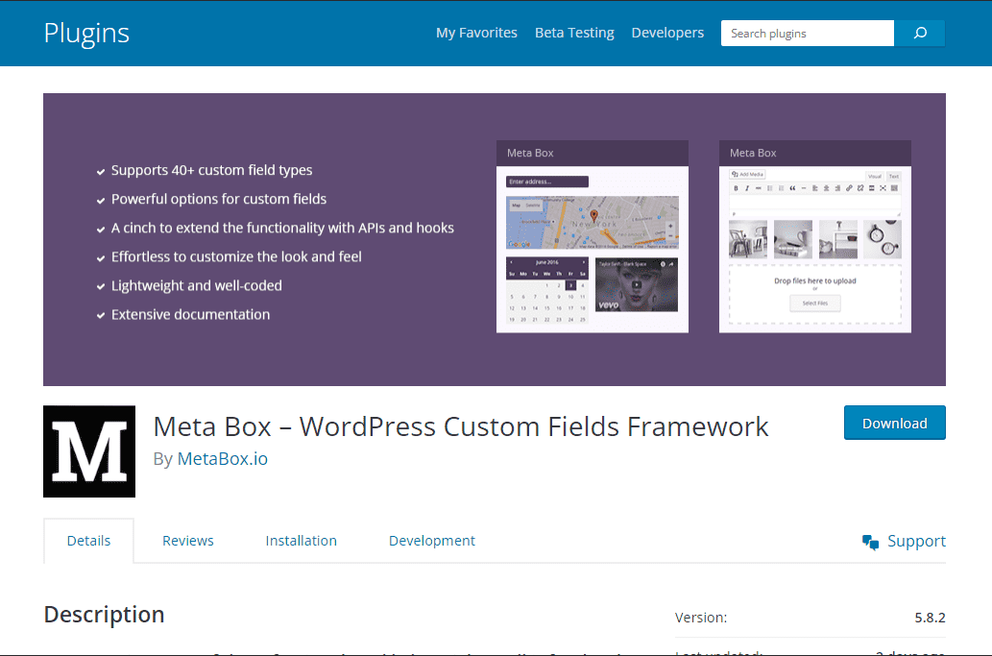Switch to the Reviews tab
This screenshot has width=992, height=656.
(188, 541)
